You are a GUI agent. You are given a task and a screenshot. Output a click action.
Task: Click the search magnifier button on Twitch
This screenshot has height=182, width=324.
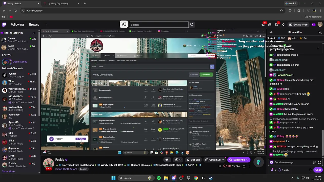point(192,25)
